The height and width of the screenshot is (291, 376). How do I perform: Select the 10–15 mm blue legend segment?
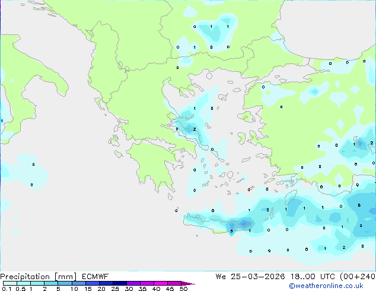(78, 283)
